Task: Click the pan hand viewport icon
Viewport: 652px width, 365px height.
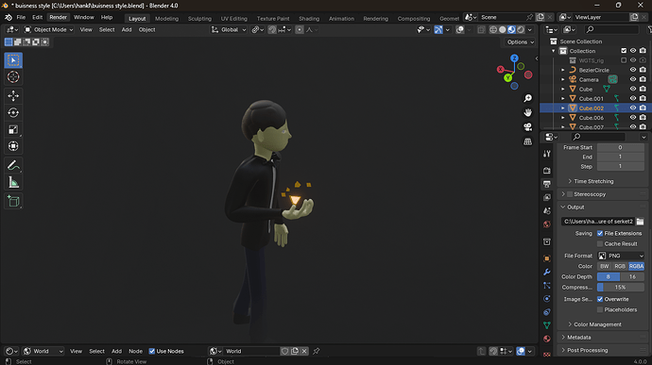Action: 527,112
